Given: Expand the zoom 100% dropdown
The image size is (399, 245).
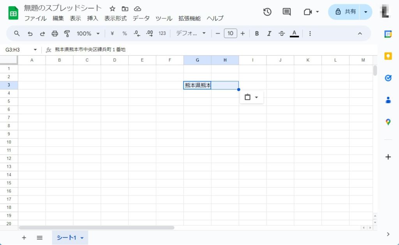Looking at the screenshot, I should (x=88, y=34).
